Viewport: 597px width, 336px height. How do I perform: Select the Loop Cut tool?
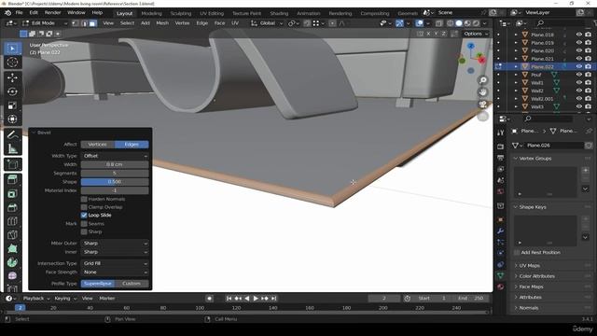[12, 221]
